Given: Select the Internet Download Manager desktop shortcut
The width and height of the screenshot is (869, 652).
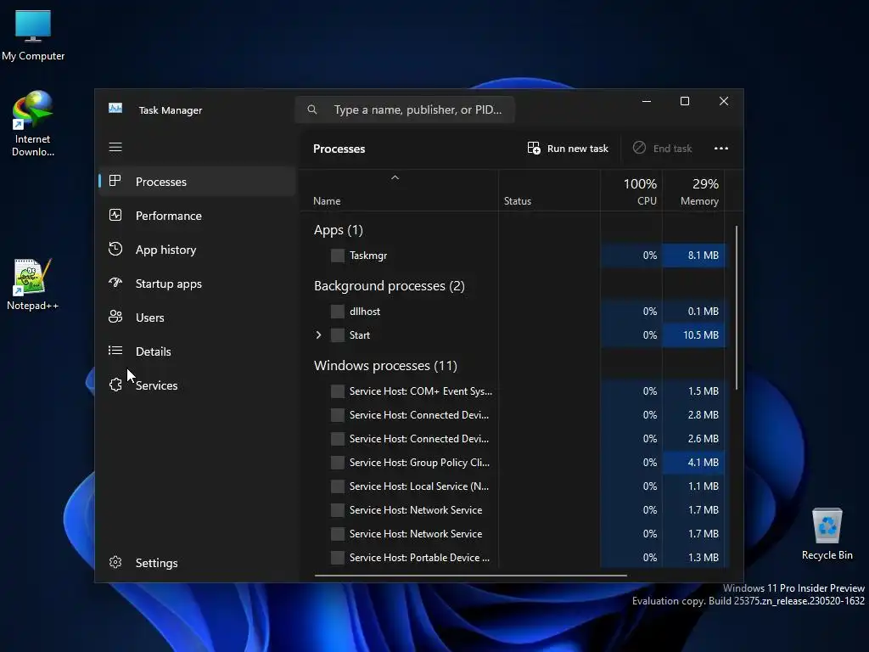Looking at the screenshot, I should click(x=32, y=124).
